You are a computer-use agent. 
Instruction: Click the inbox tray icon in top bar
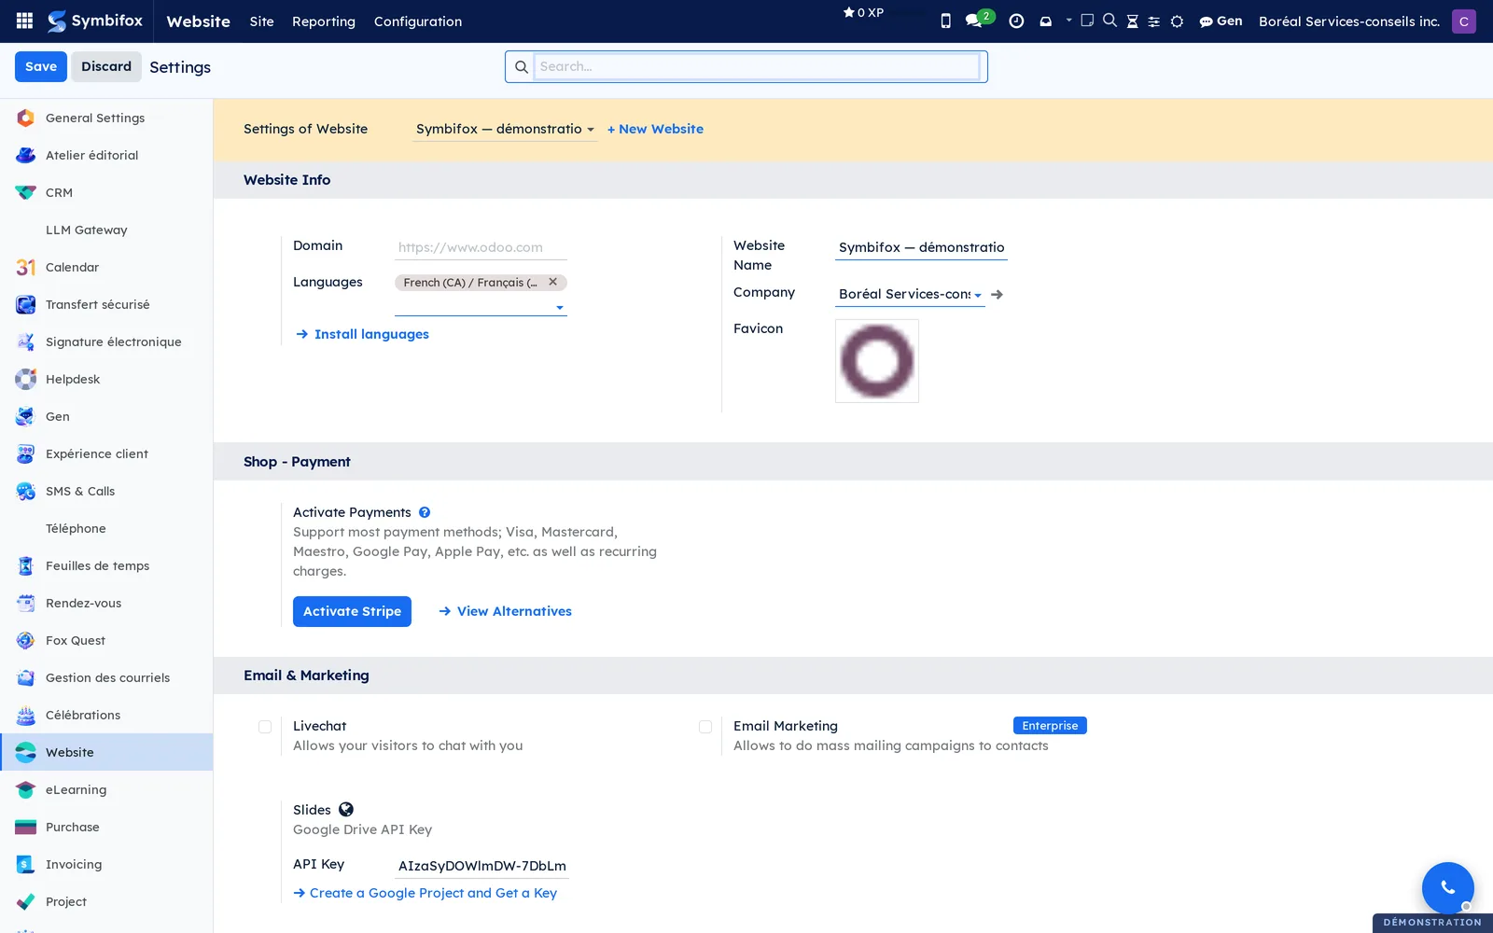pyautogui.click(x=1046, y=21)
